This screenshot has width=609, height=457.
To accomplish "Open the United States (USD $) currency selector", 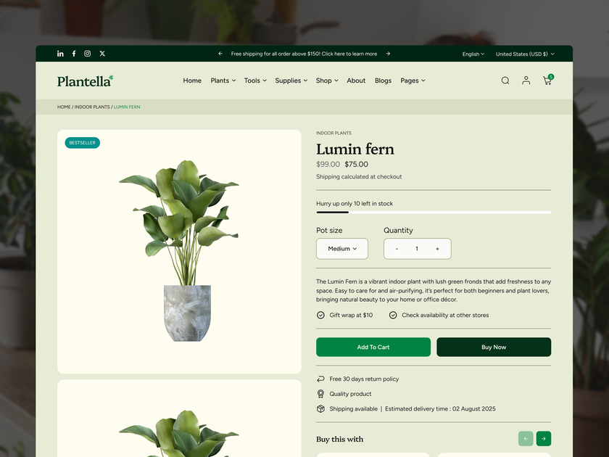I will tap(525, 54).
